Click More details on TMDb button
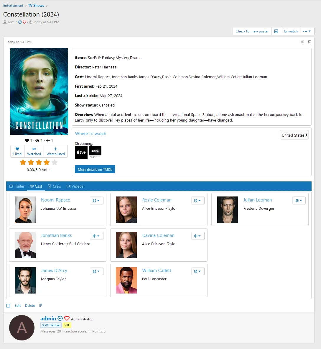 [x=95, y=169]
